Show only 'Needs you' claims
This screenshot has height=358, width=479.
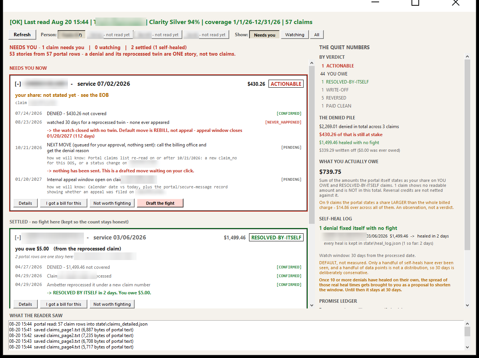point(265,35)
